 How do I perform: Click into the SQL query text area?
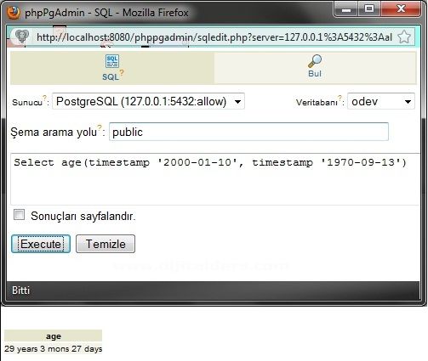[214, 179]
